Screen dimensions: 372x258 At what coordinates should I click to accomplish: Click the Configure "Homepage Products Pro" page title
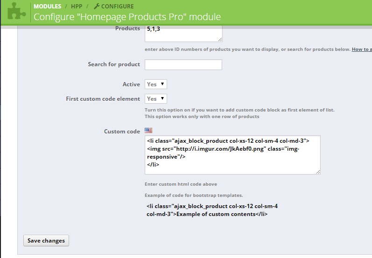(x=127, y=17)
